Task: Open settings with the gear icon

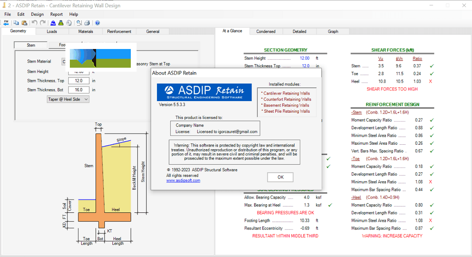Action: (69, 23)
